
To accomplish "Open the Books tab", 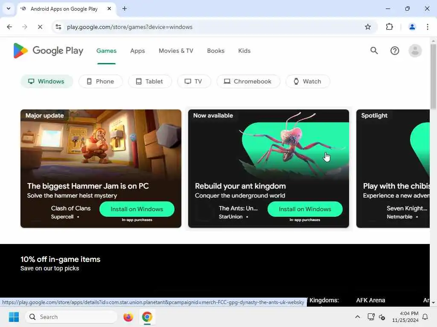I will click(216, 51).
